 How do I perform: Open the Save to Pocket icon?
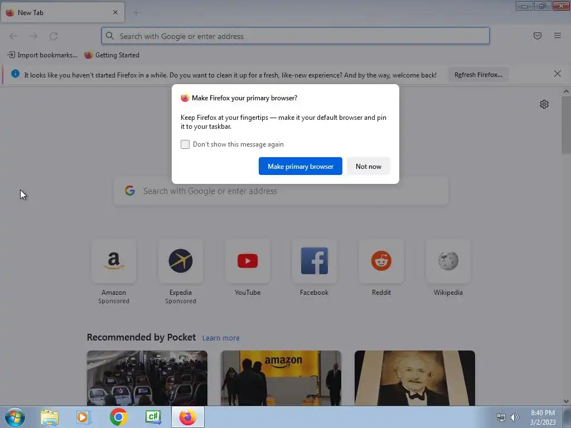point(537,36)
